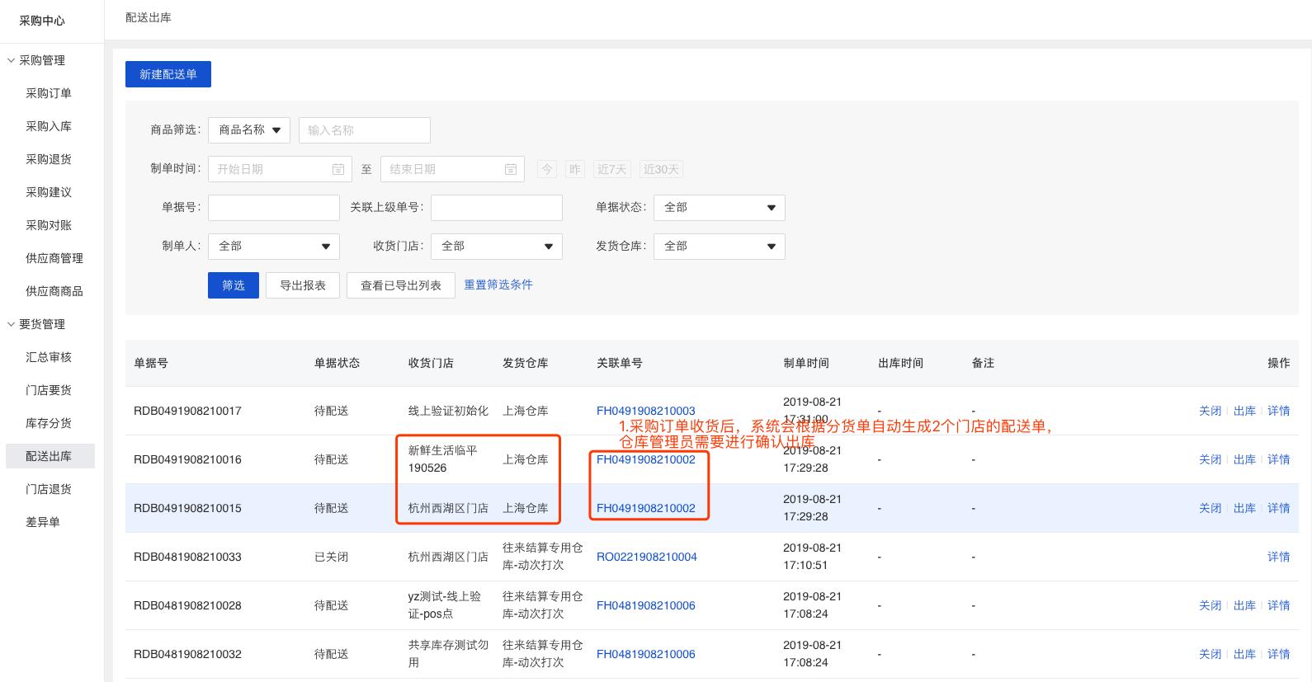Screen dimensions: 1312x682
Task: Click the calendar icon in 开始日期 field
Action: (338, 169)
